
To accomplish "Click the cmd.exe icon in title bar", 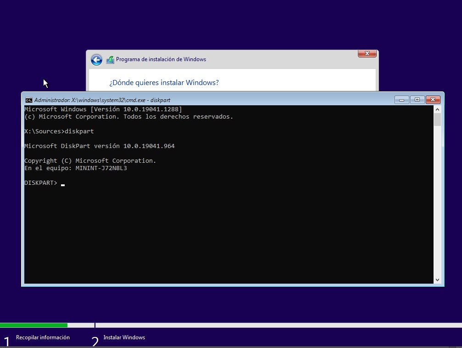I will pyautogui.click(x=28, y=100).
